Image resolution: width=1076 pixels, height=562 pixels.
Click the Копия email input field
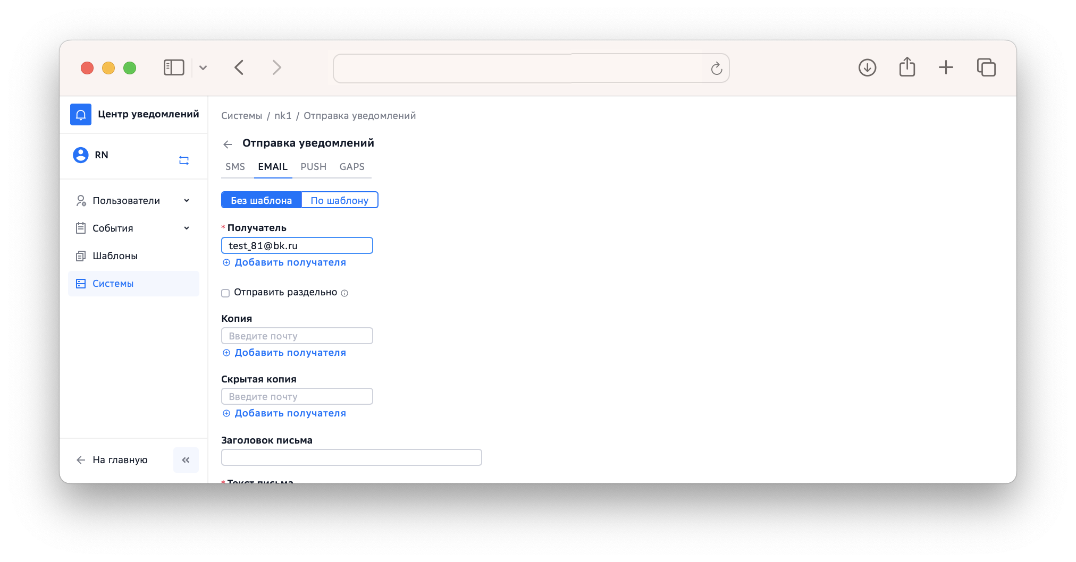point(297,336)
